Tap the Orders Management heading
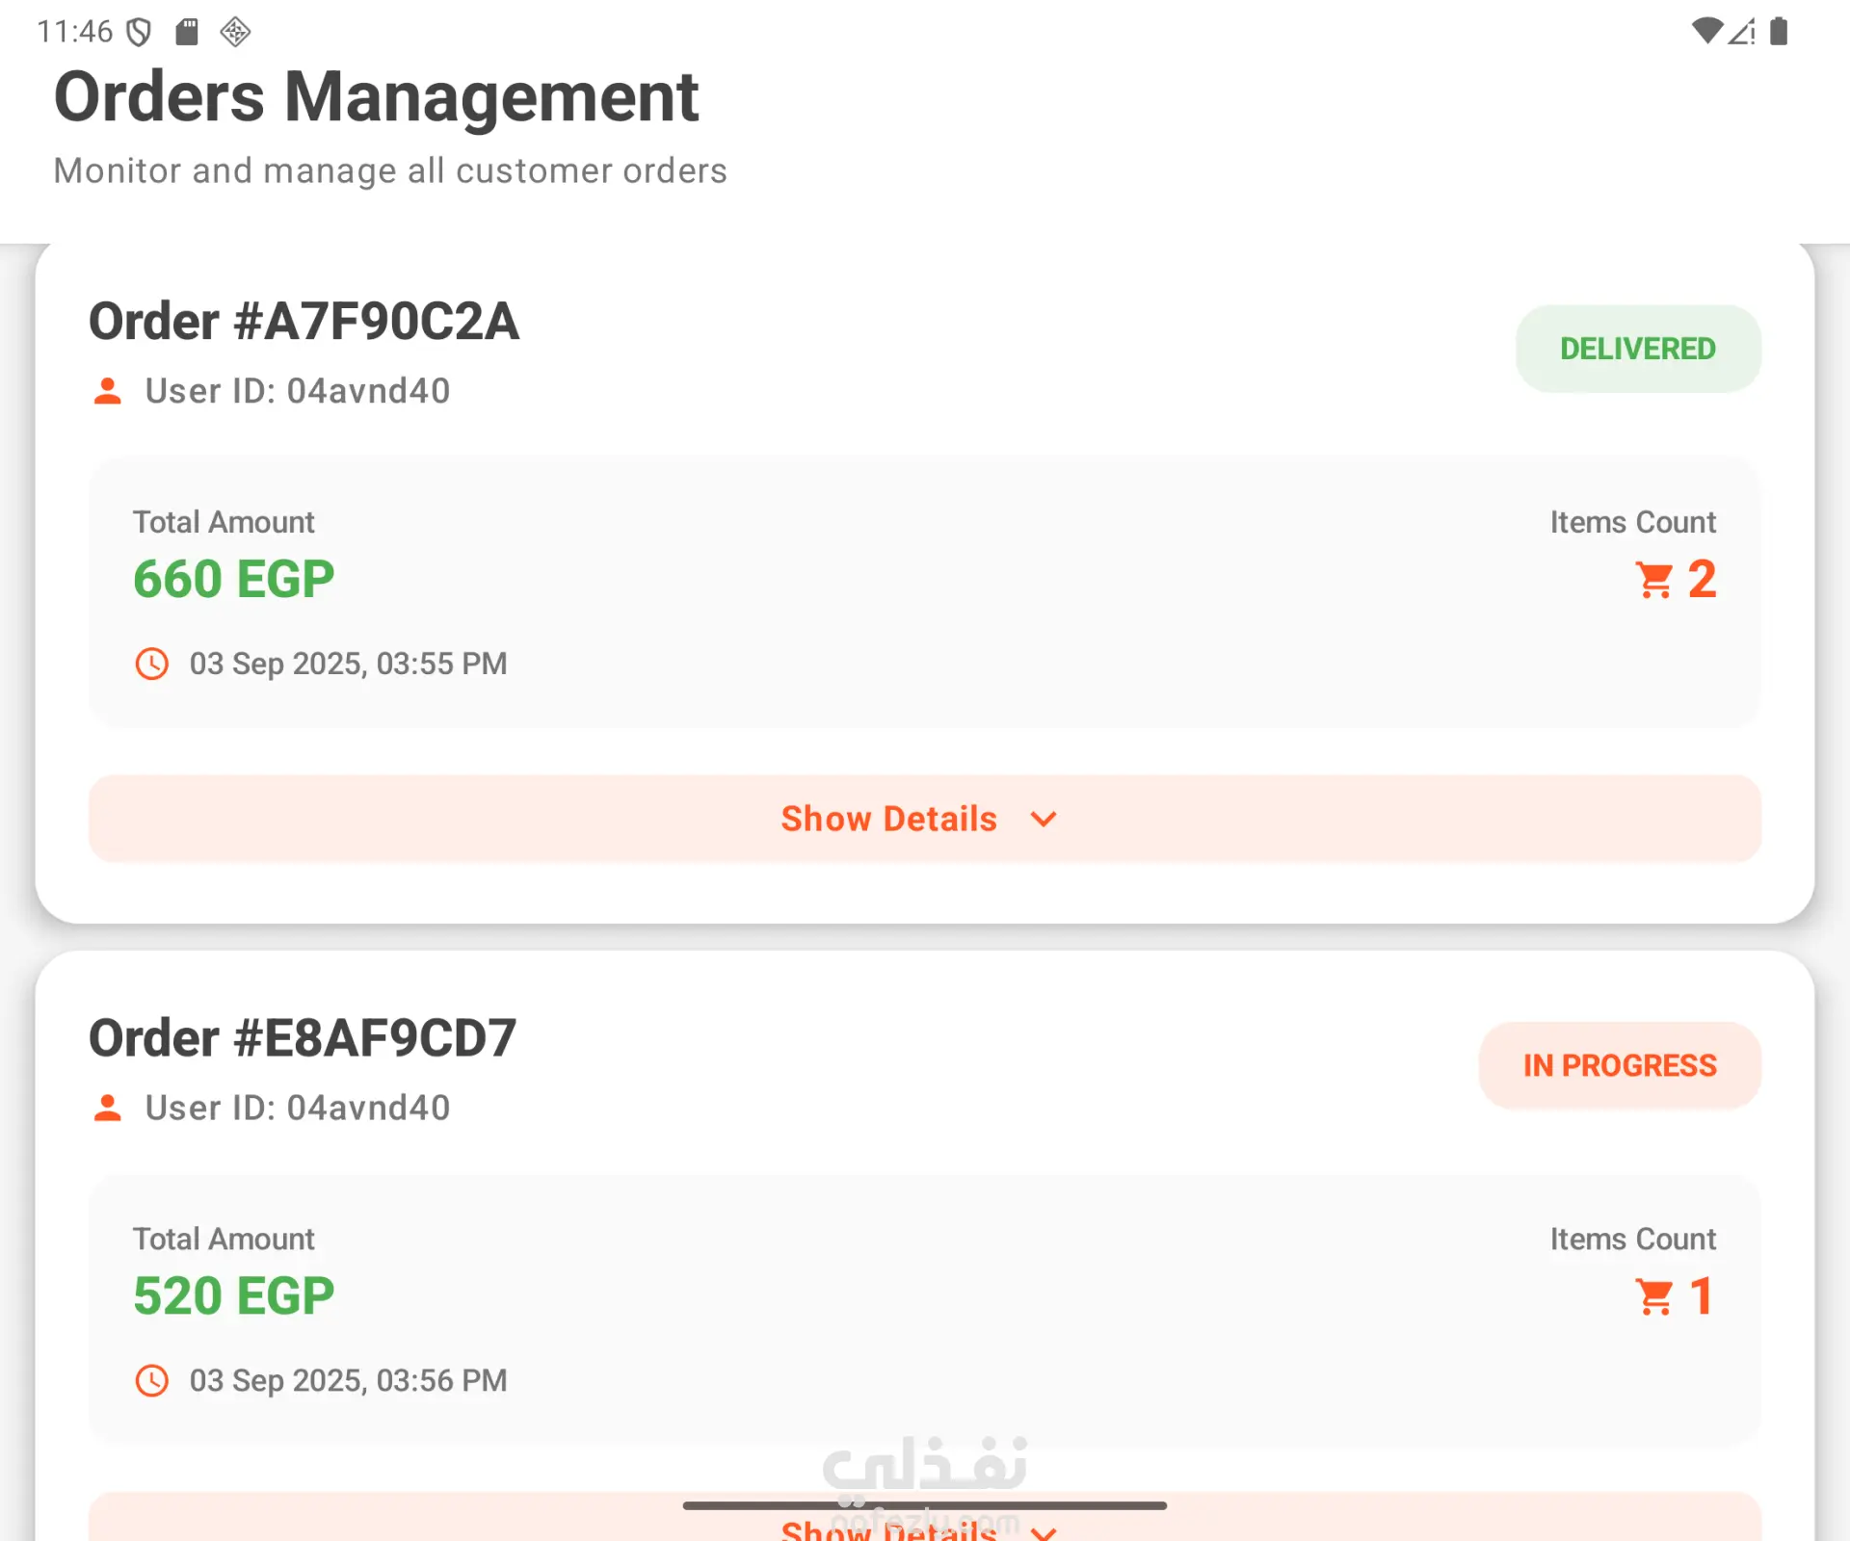Image resolution: width=1850 pixels, height=1541 pixels. point(376,97)
